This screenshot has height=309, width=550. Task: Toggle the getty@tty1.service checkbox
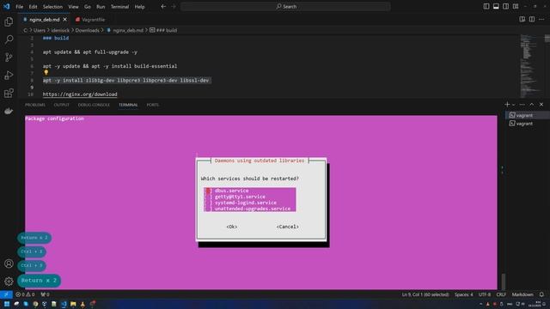[208, 197]
